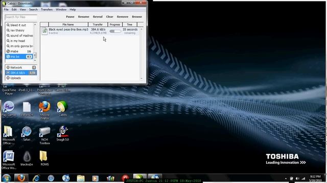Click the Resume toolbar button
The image size is (327, 183).
83,17
